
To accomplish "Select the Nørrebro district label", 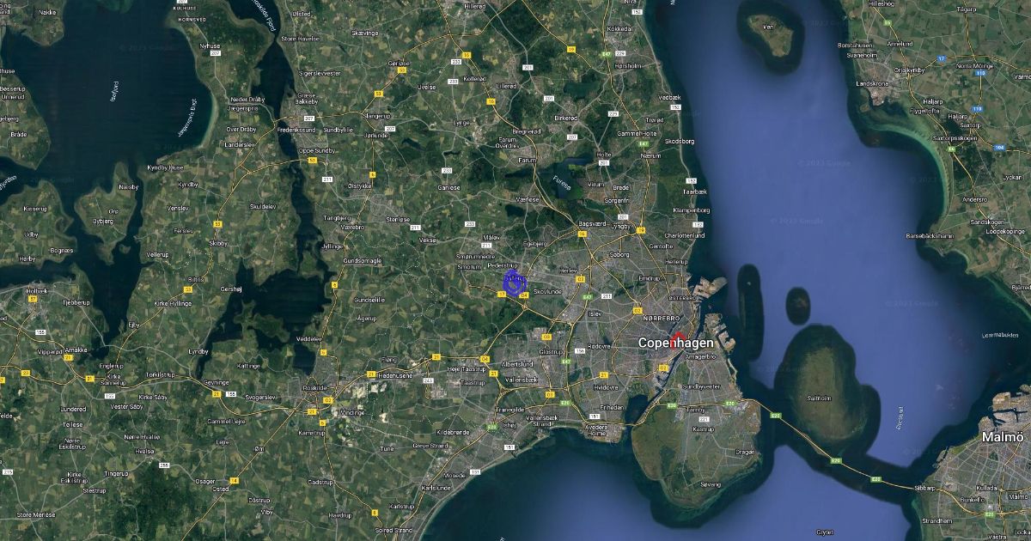I will [661, 319].
